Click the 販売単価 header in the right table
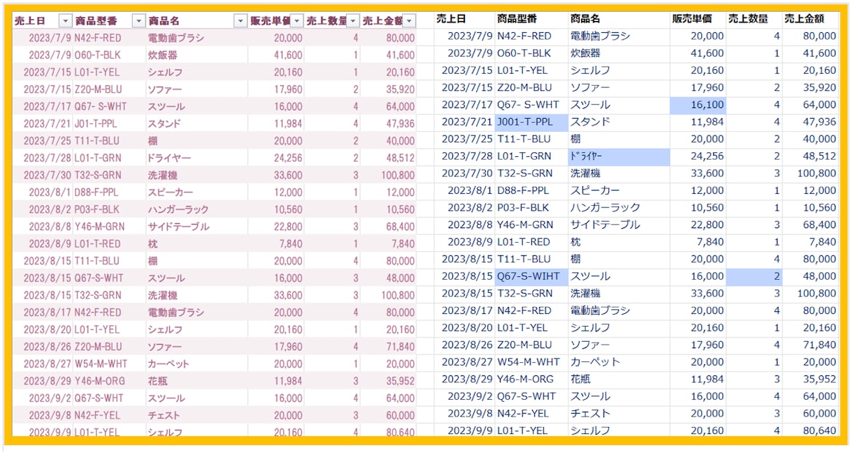 click(692, 19)
